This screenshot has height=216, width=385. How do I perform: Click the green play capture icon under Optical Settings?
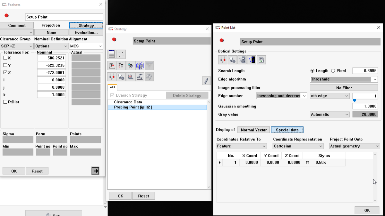pos(261,60)
